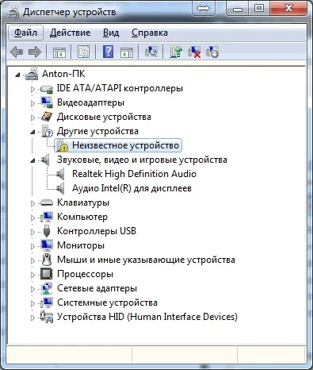This screenshot has height=370, width=313.
Task: Expand the Мониторы node
Action: (x=32, y=246)
